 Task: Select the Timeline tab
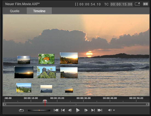[39, 11]
